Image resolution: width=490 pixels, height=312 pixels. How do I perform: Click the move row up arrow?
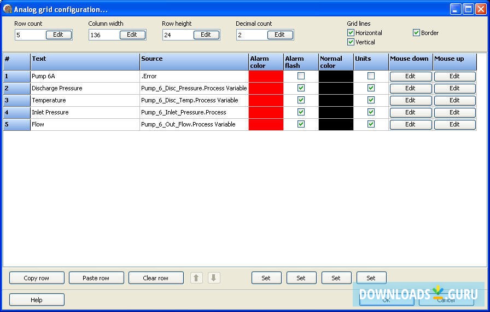tap(196, 278)
